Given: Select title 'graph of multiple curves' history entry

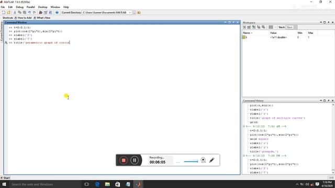Looking at the screenshot, I should pos(277,118).
